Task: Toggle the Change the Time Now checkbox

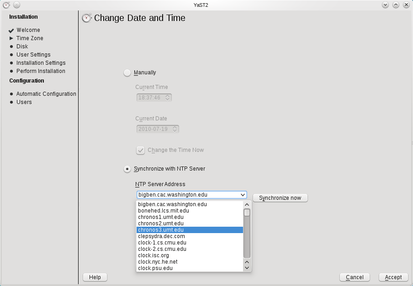Action: (141, 150)
